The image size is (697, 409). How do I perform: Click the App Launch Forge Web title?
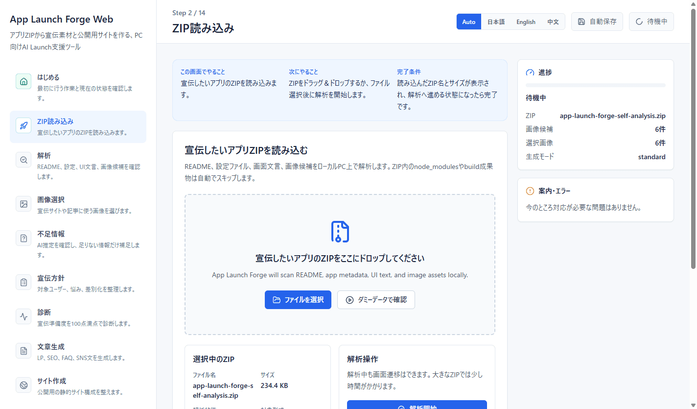point(62,20)
